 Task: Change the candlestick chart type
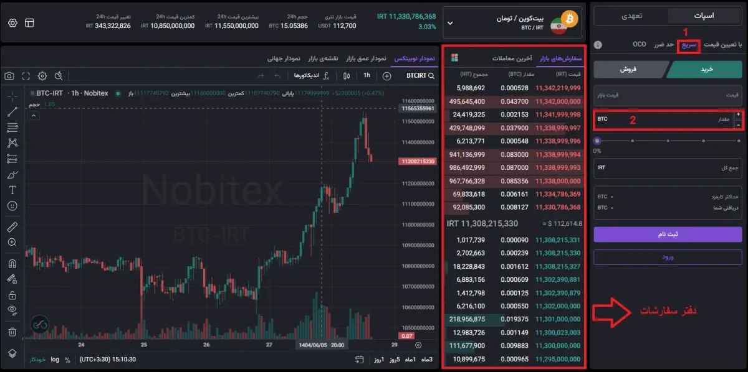tap(347, 76)
